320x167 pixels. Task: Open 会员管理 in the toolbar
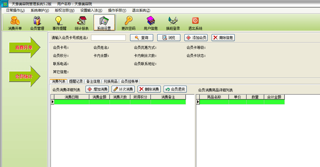tap(37, 23)
